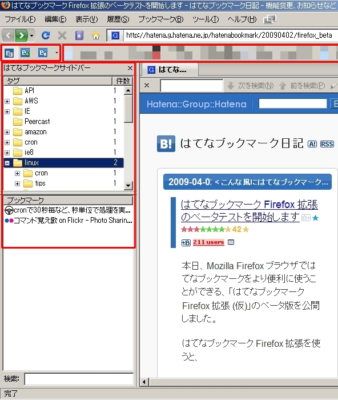Click the tag list scroll up arrow
Image resolution: width=338 pixels, height=400 pixels.
click(128, 90)
